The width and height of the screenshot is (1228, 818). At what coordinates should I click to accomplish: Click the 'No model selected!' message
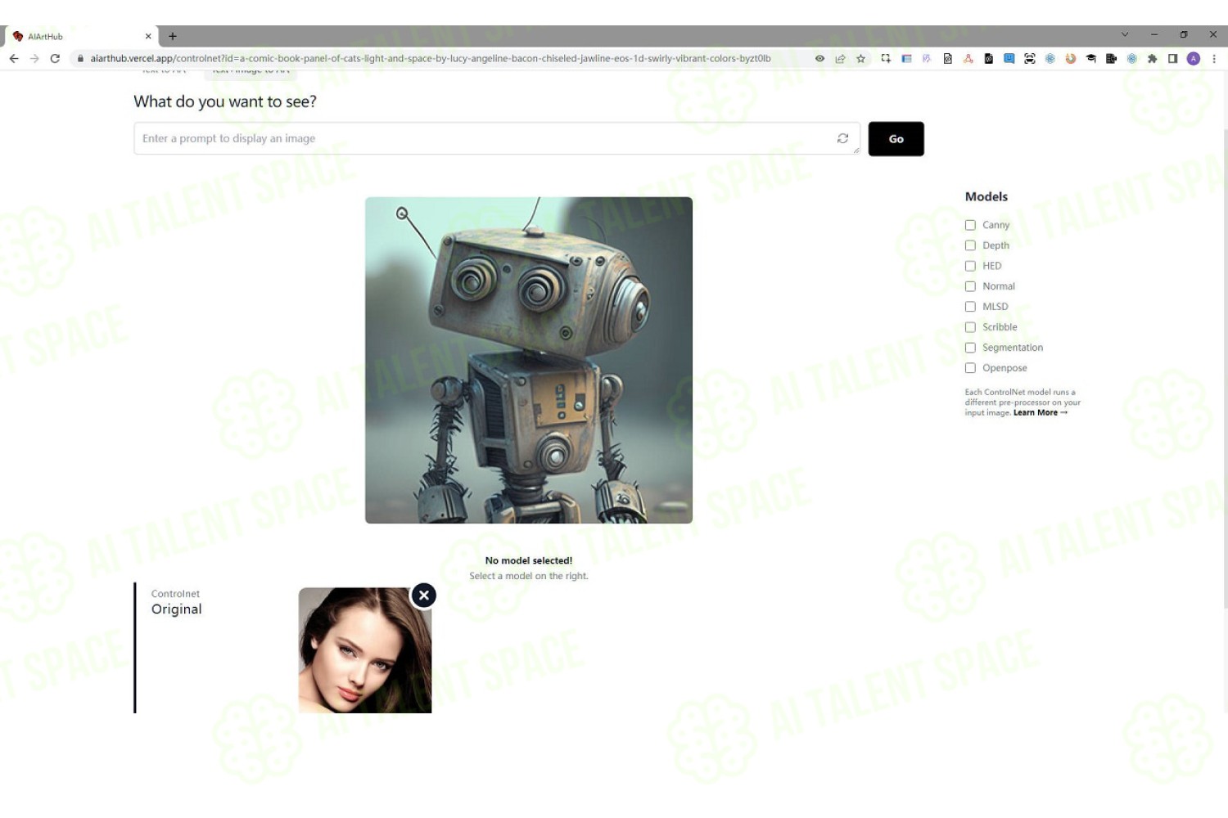coord(529,560)
